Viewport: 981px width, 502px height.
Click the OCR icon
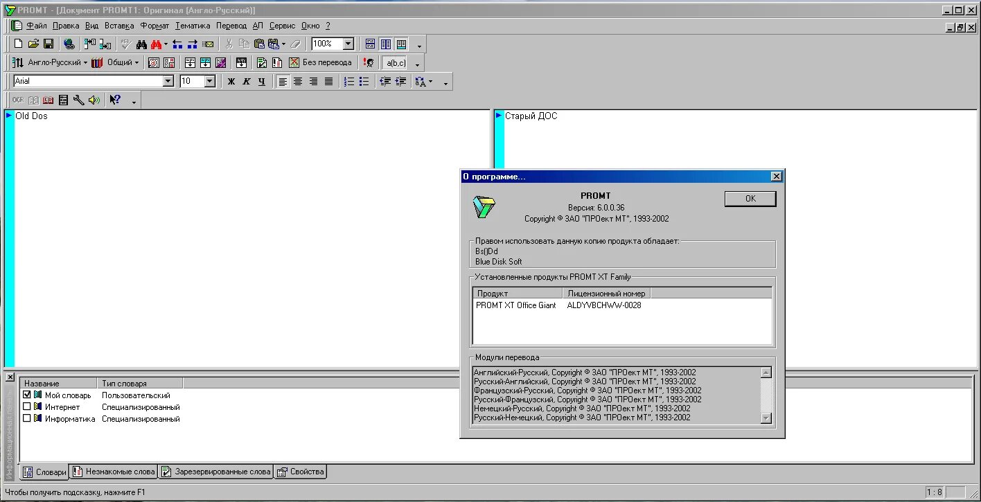point(18,100)
